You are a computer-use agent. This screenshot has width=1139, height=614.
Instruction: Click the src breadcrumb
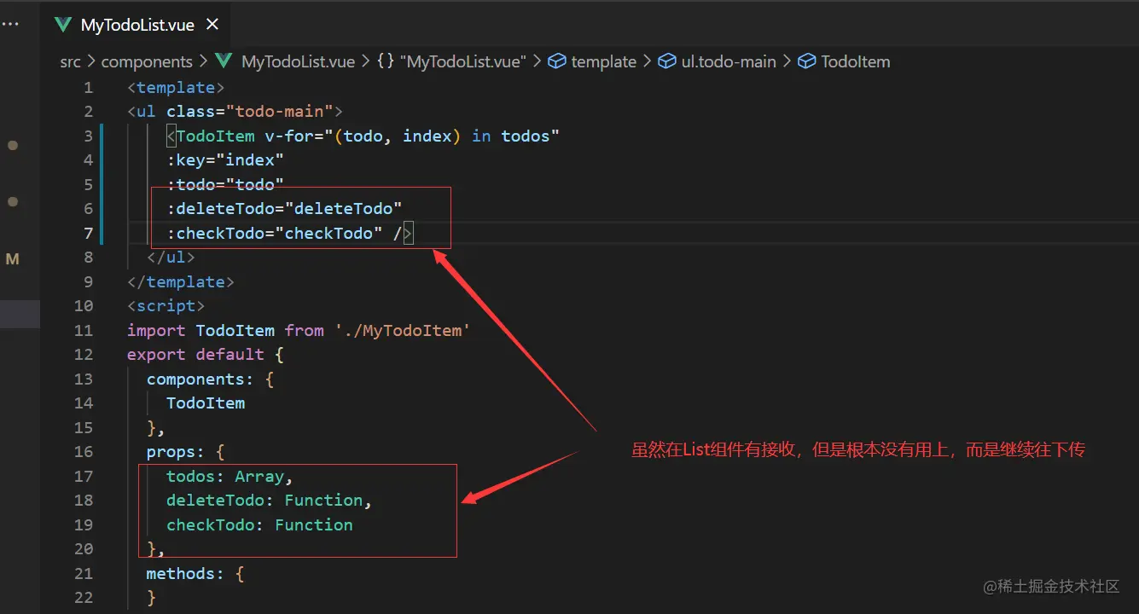[x=70, y=61]
